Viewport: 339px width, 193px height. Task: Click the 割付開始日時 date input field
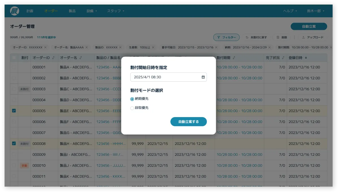click(x=168, y=77)
